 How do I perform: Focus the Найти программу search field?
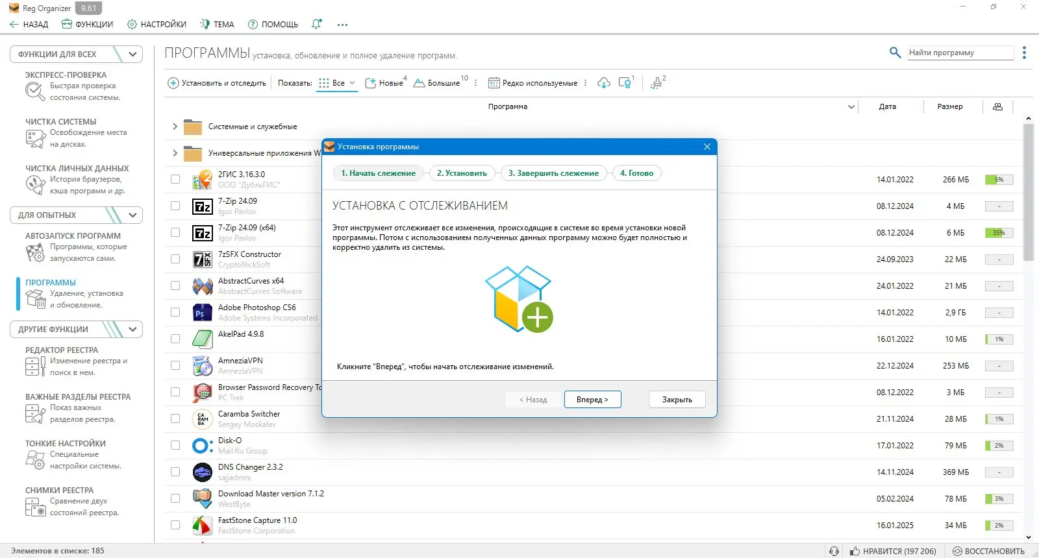[x=960, y=53]
